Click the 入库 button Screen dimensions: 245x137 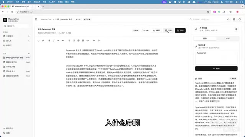(168, 30)
